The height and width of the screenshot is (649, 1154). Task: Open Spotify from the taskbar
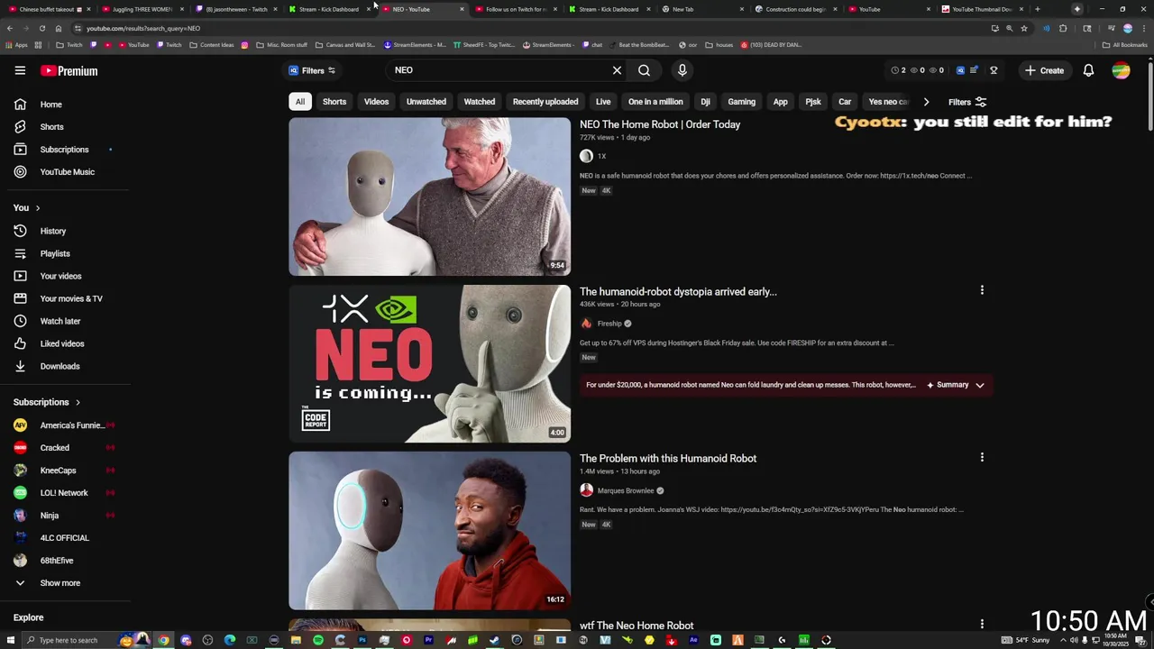[x=318, y=640]
